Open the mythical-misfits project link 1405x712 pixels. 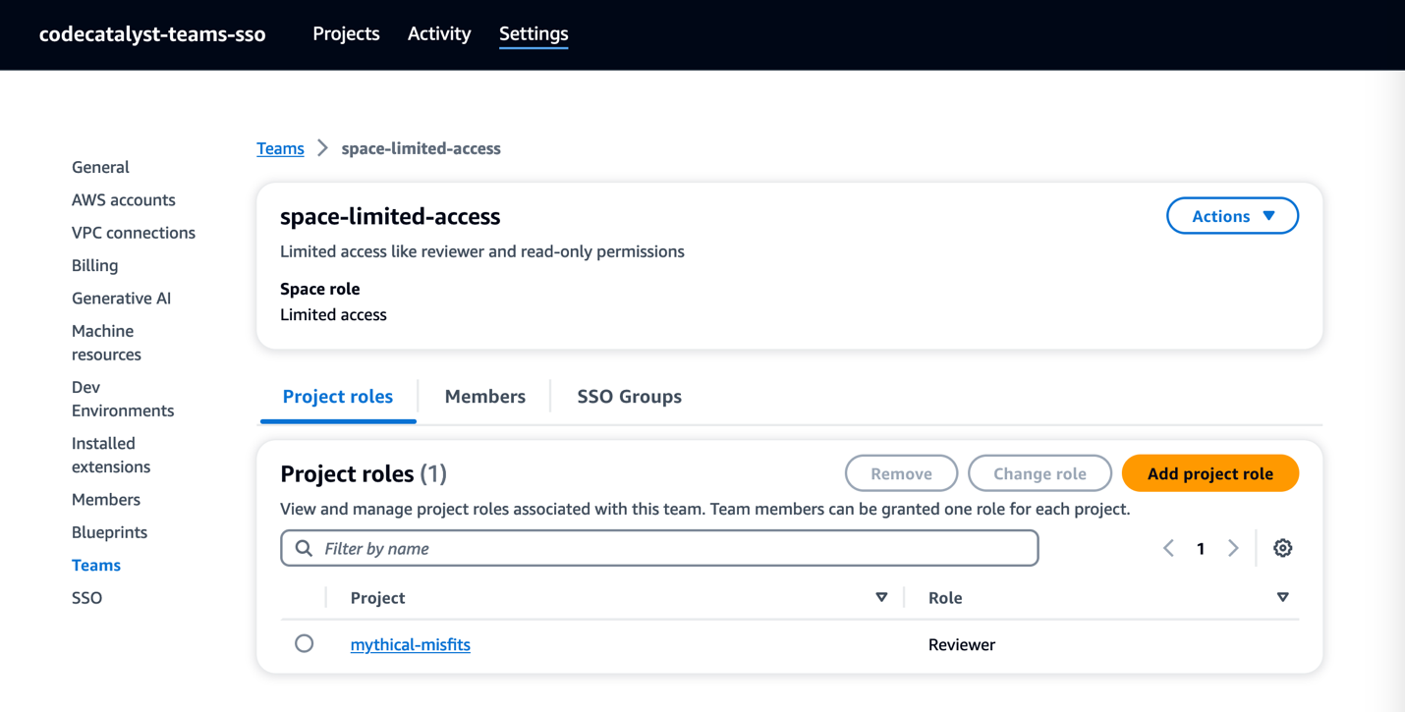[410, 644]
